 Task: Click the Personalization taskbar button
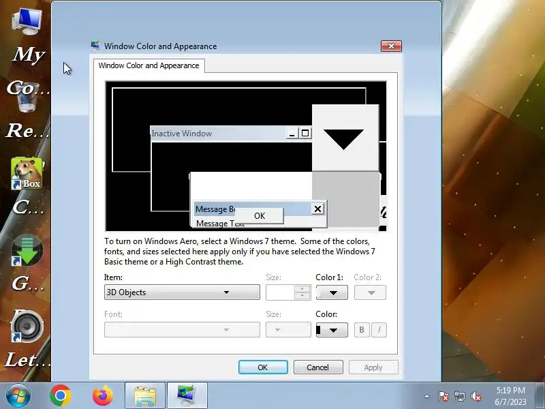[x=187, y=396]
